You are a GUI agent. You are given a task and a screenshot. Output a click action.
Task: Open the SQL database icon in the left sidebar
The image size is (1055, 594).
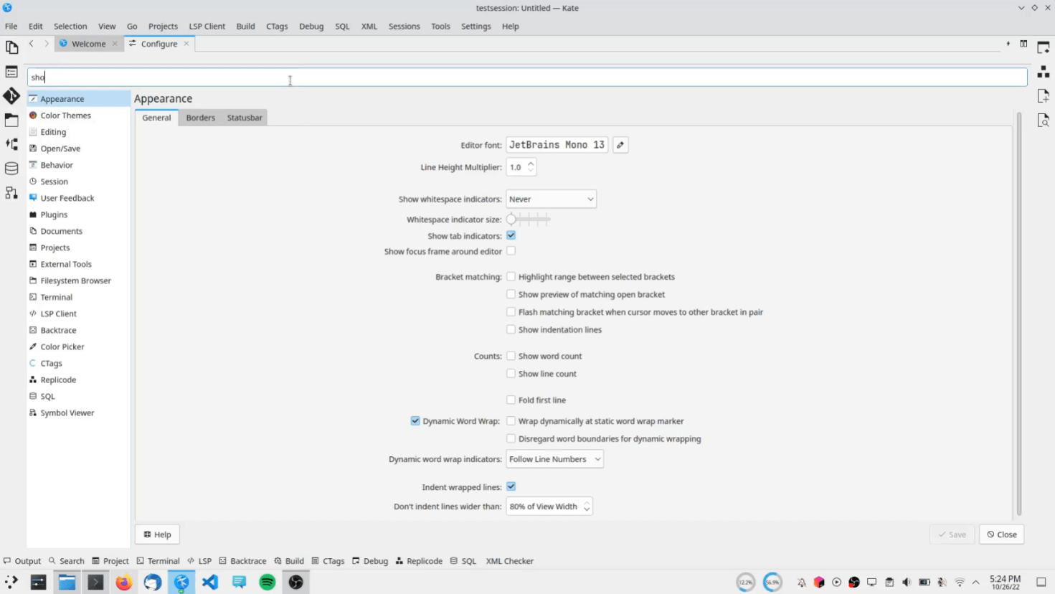[11, 168]
